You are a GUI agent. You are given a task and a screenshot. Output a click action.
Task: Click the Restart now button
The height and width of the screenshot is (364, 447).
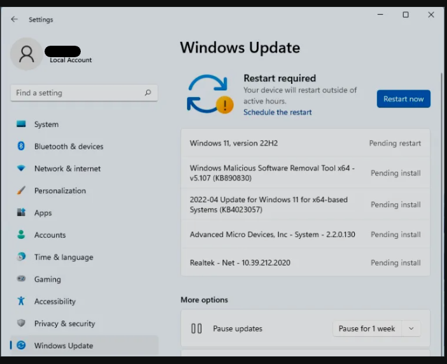(403, 99)
